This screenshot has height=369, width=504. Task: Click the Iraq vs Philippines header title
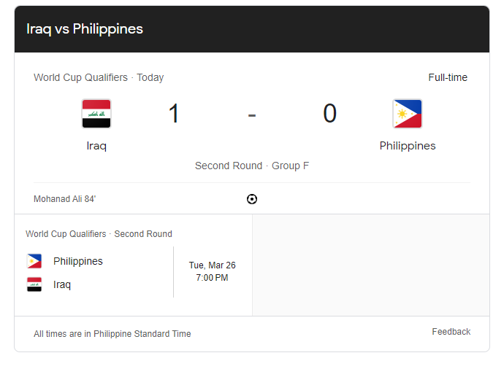[x=85, y=29]
